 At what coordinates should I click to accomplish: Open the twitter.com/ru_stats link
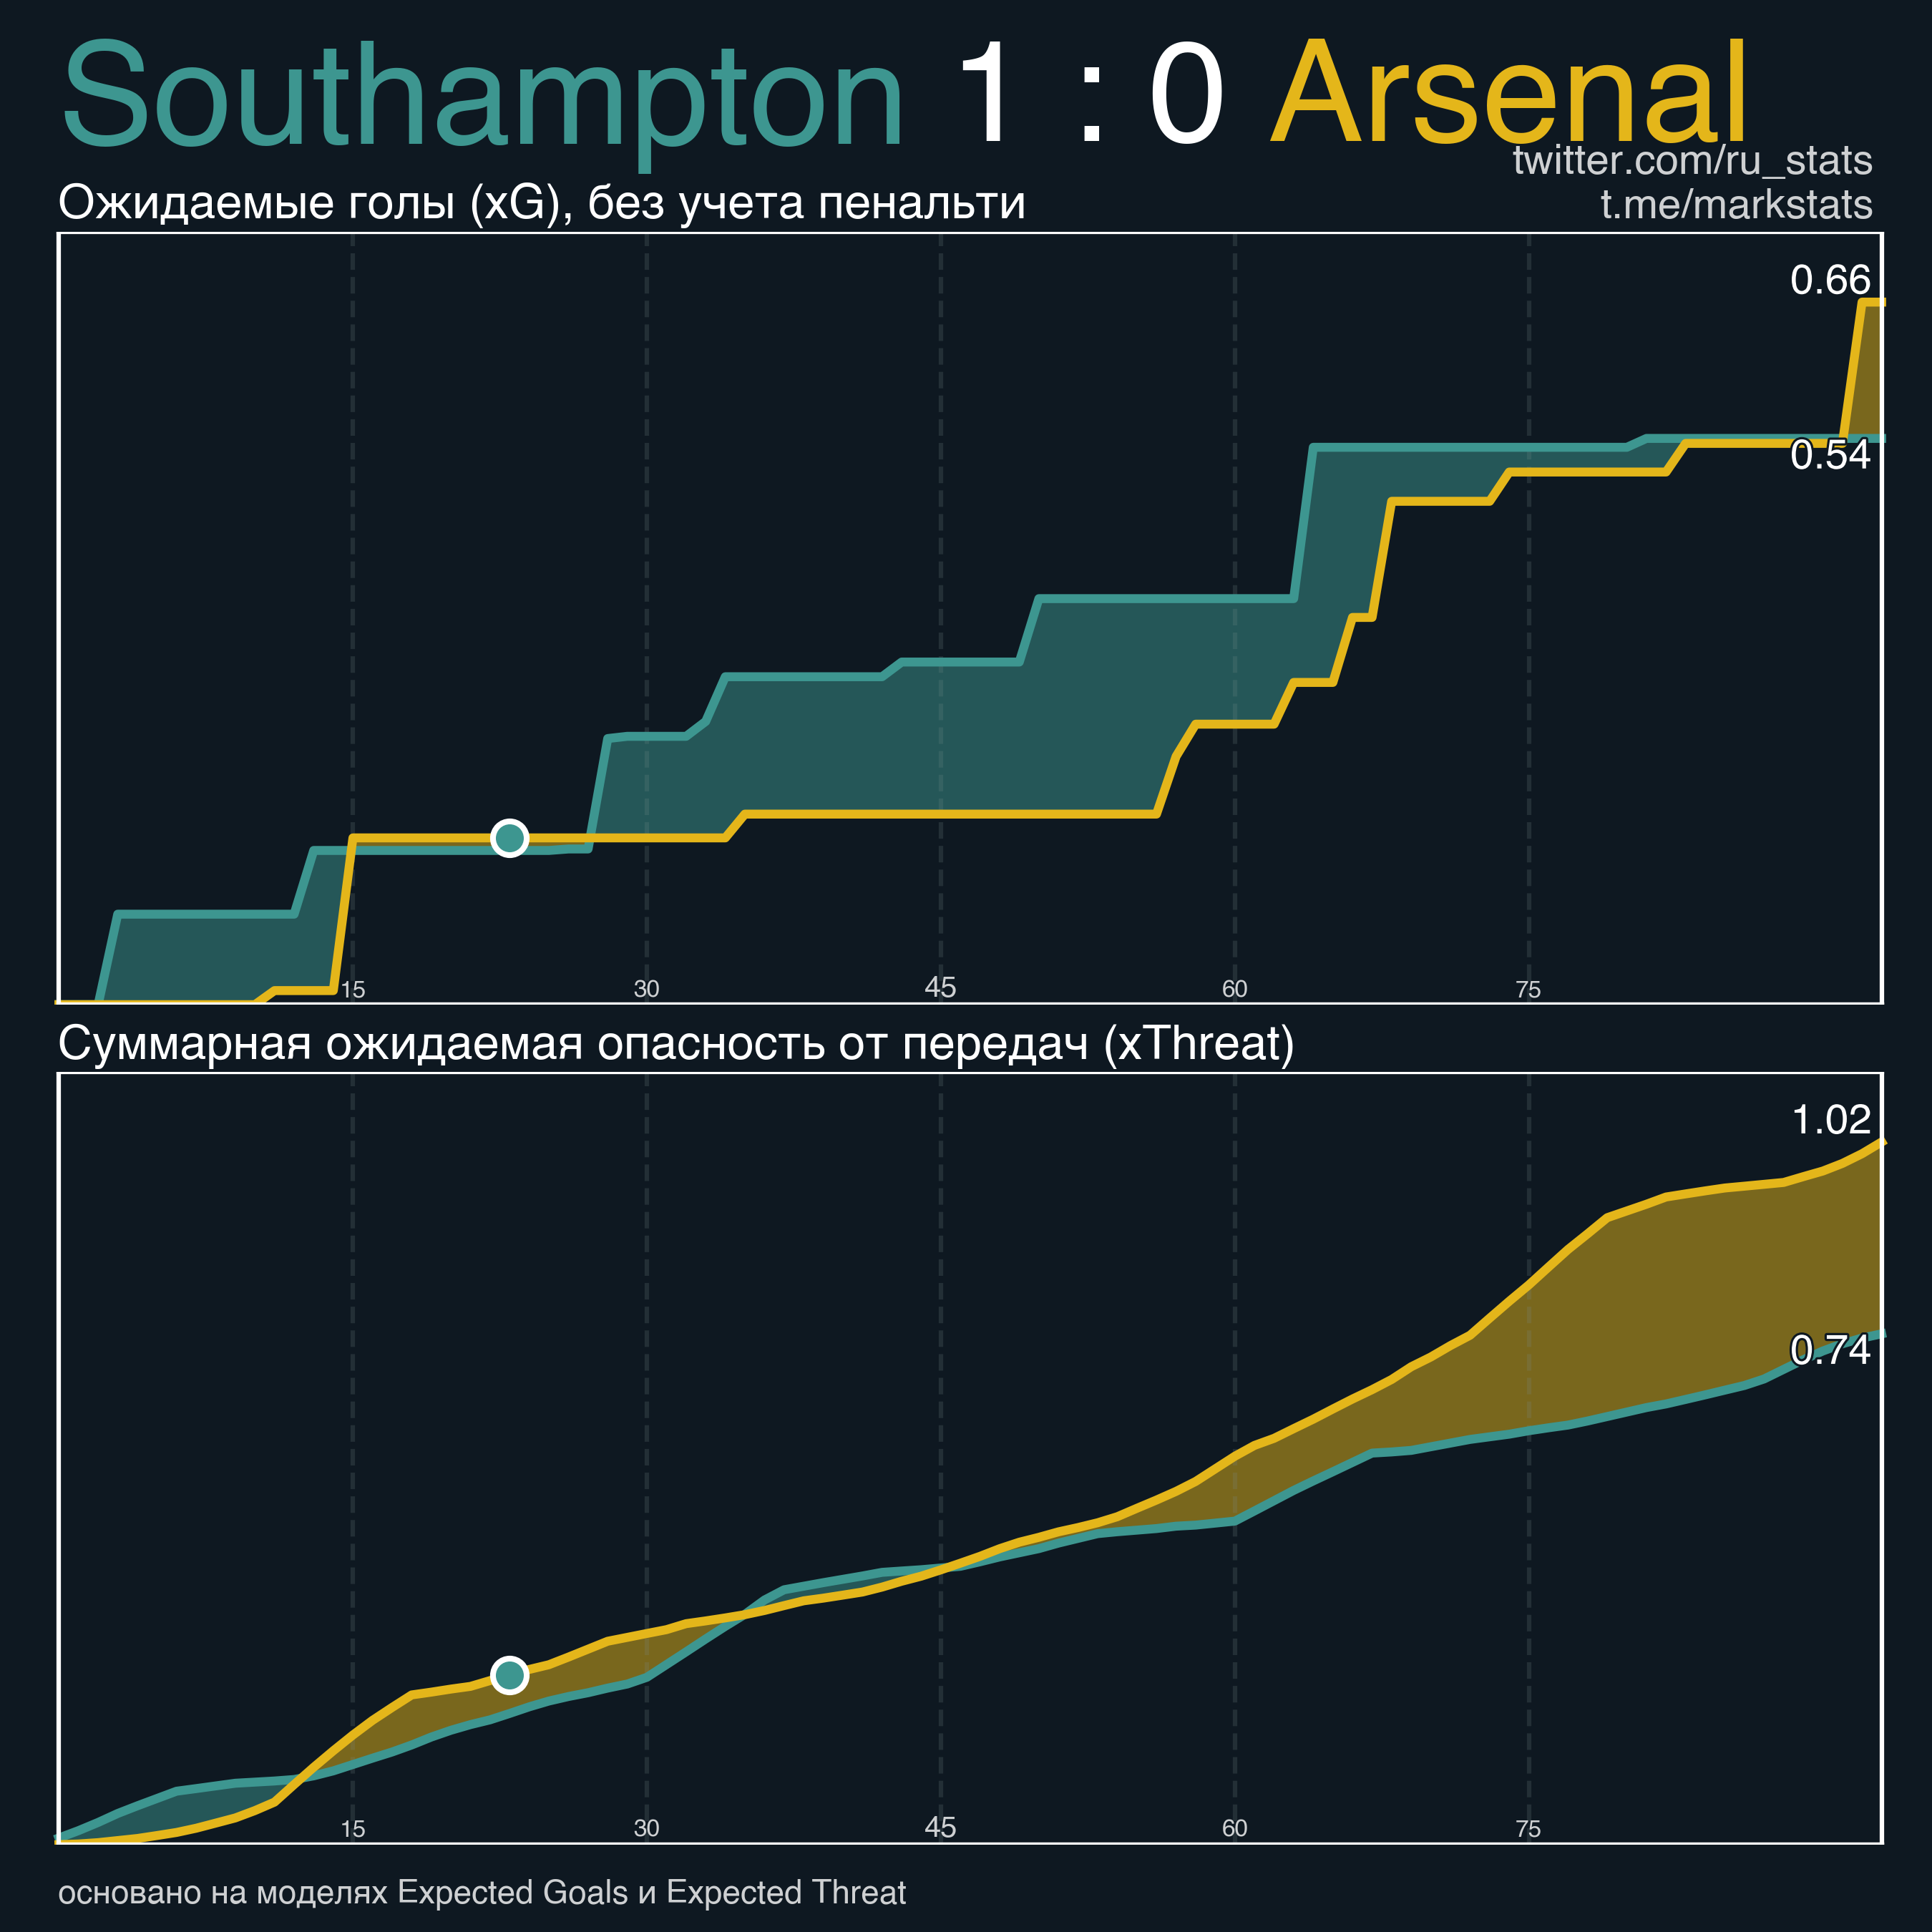1692,161
